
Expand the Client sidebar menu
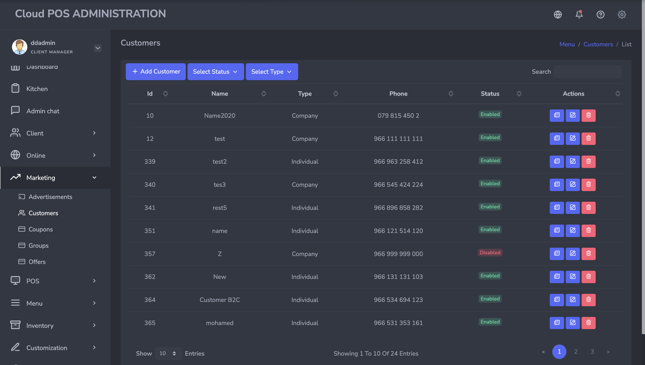55,133
